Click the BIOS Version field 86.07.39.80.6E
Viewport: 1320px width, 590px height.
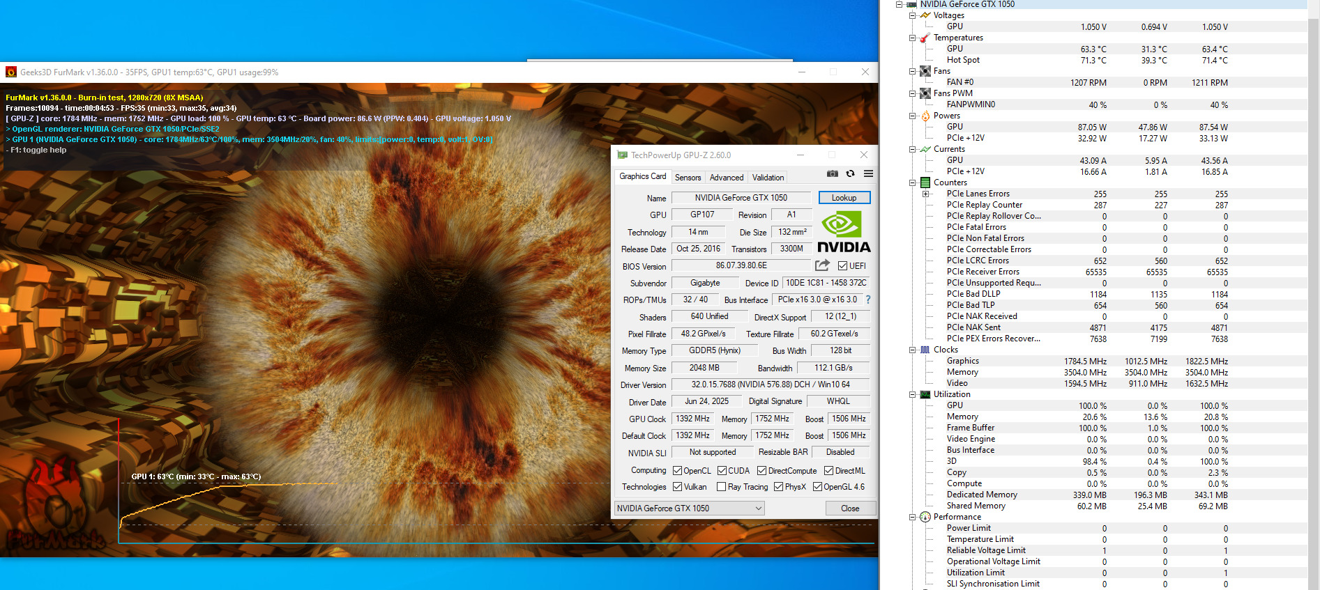point(741,265)
